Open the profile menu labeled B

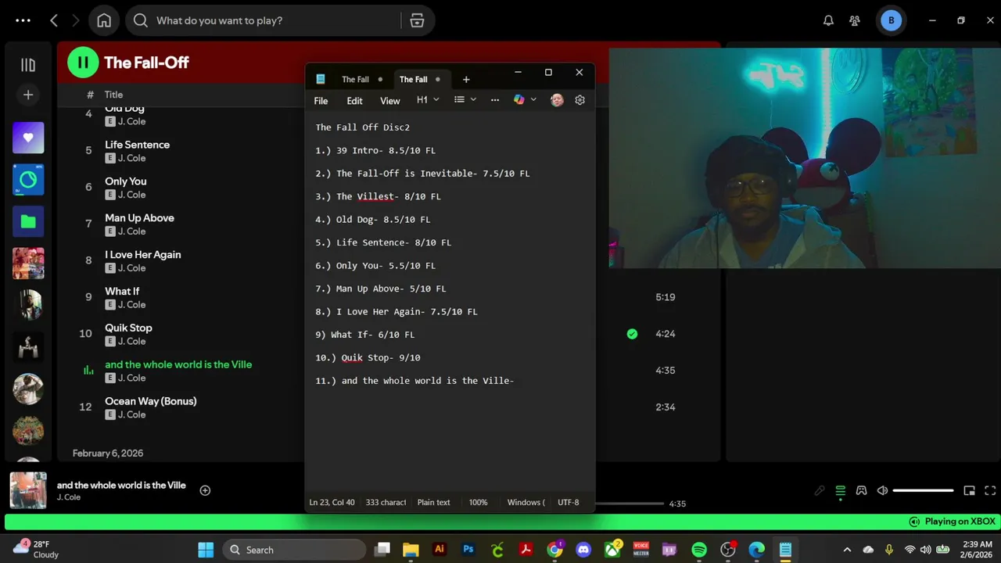pos(891,20)
